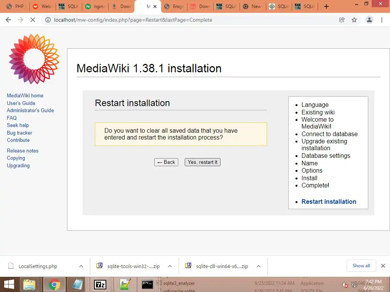Open MediaWiki home link
The image size is (390, 292).
point(25,95)
